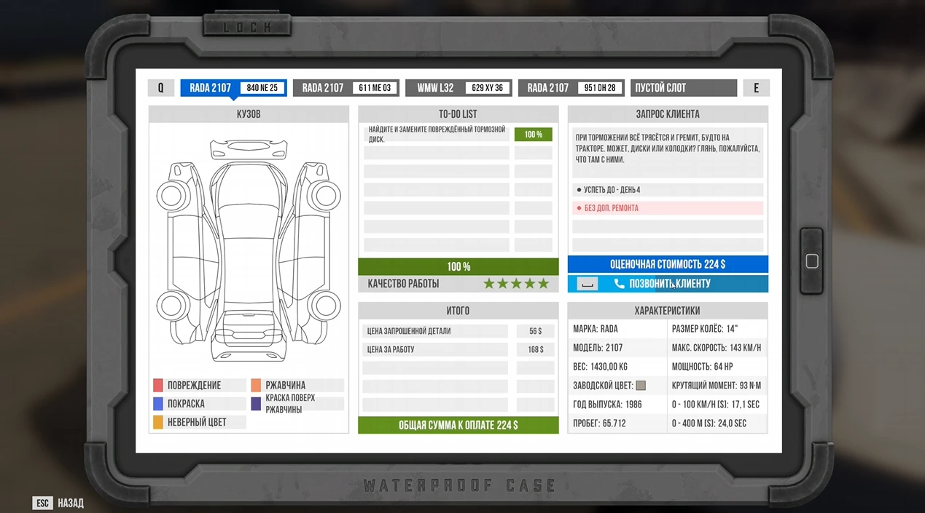Click the green 100% task progress badge
Image resolution: width=925 pixels, height=513 pixels.
point(533,135)
